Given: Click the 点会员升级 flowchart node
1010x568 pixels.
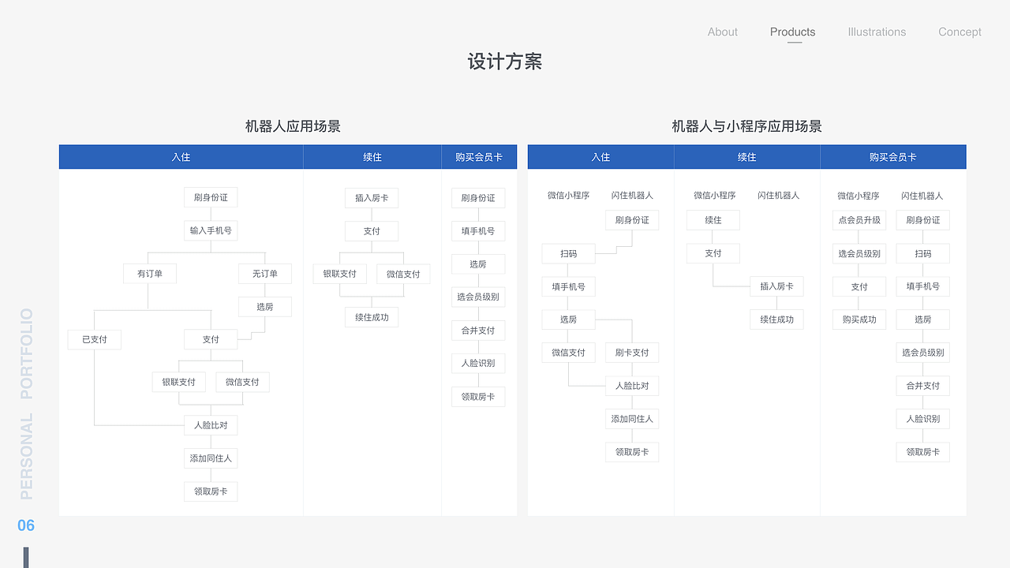Looking at the screenshot, I should [859, 220].
